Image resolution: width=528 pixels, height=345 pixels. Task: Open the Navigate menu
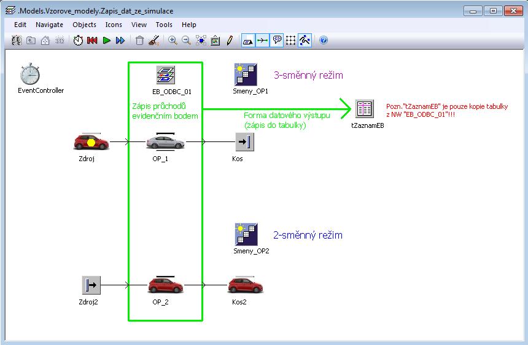[x=50, y=25]
